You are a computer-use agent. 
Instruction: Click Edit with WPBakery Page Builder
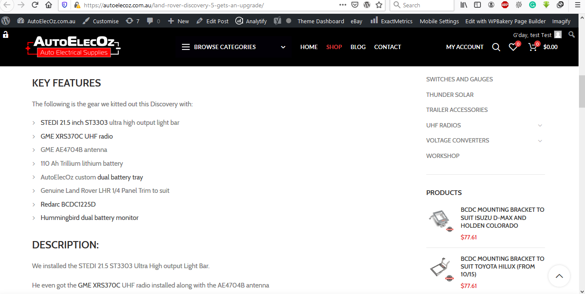pyautogui.click(x=505, y=21)
